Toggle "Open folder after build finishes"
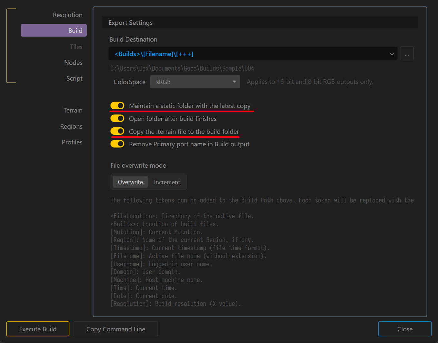This screenshot has width=438, height=343. 117,118
